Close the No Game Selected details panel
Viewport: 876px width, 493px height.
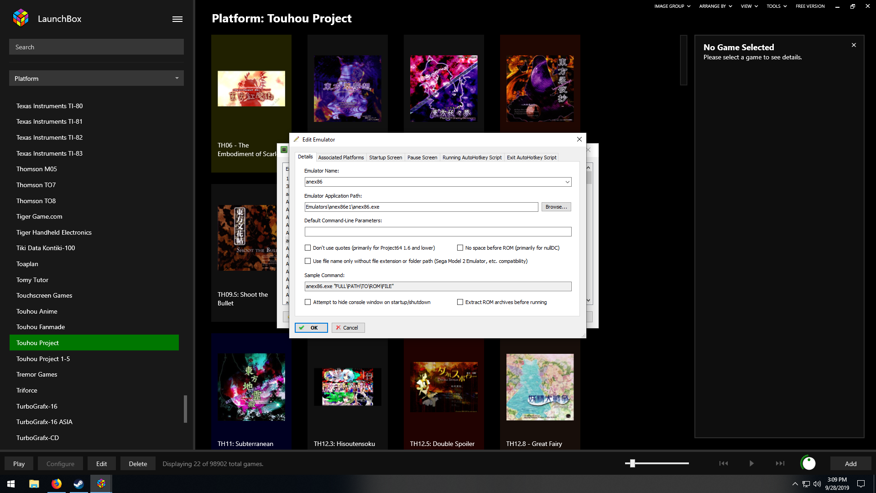tap(854, 45)
